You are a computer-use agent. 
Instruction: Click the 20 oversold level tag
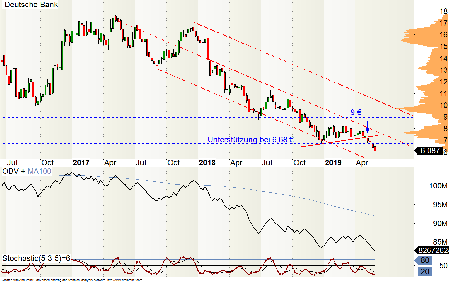424,272
